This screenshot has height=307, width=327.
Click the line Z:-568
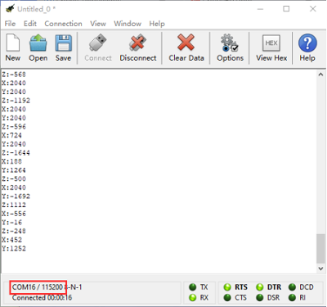14,74
